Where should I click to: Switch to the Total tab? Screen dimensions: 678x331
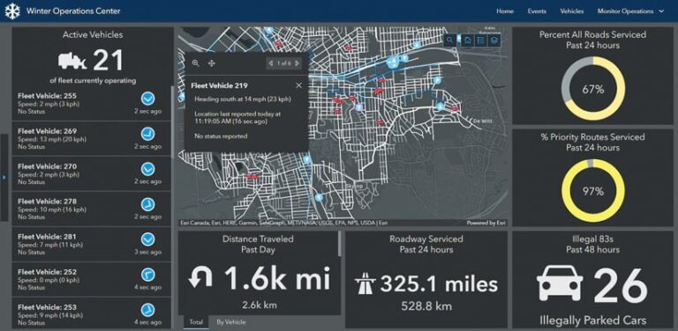tap(196, 322)
